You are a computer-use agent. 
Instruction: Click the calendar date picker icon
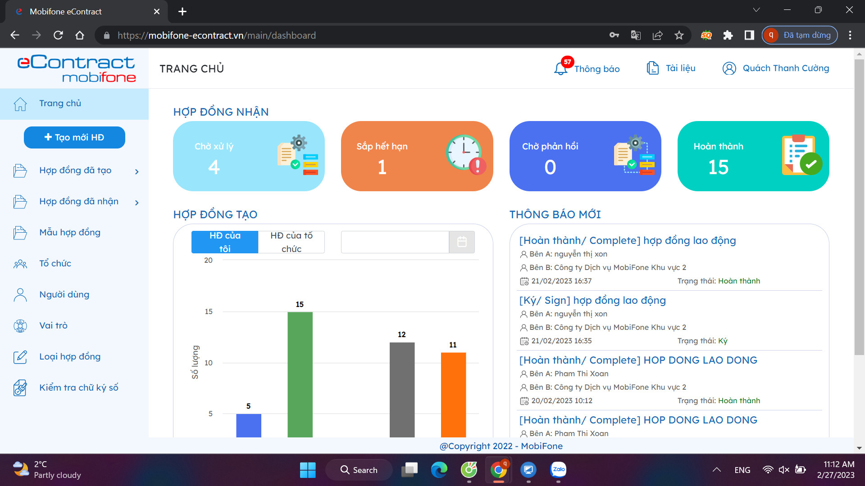point(462,242)
